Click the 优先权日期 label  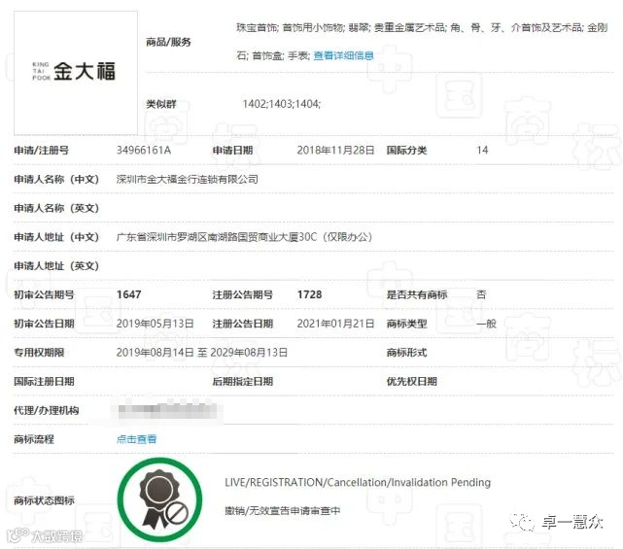[x=412, y=381]
